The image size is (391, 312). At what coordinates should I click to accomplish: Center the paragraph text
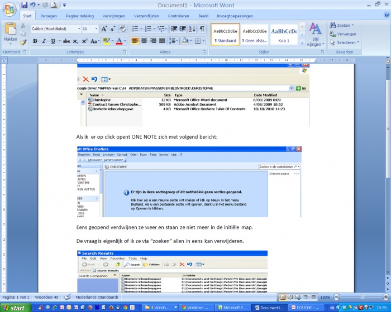pos(144,41)
